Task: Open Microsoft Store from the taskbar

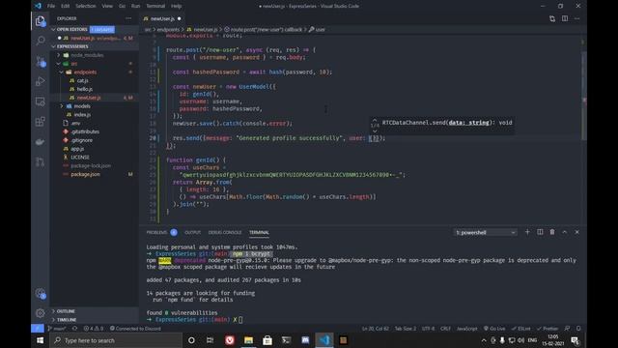Action: [267, 340]
